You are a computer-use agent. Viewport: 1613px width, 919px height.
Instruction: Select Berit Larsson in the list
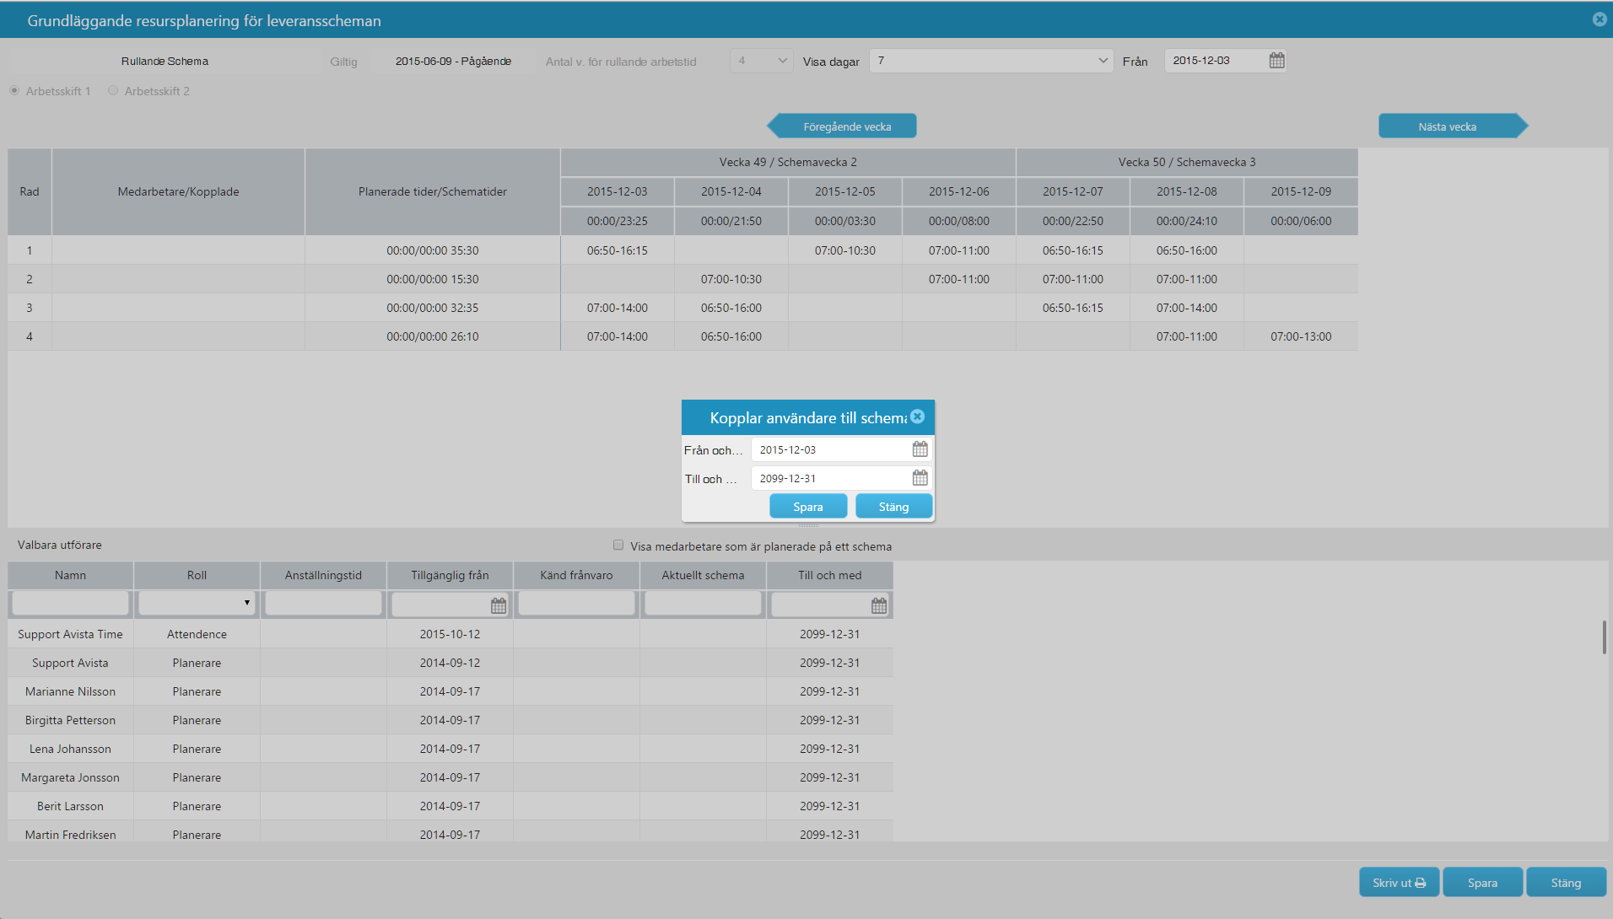coord(70,806)
